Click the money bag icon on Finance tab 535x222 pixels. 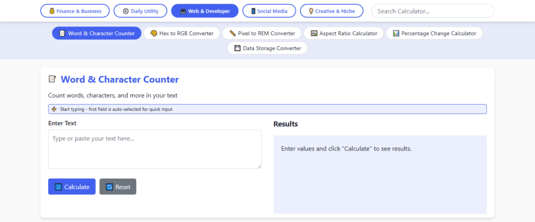pyautogui.click(x=52, y=11)
